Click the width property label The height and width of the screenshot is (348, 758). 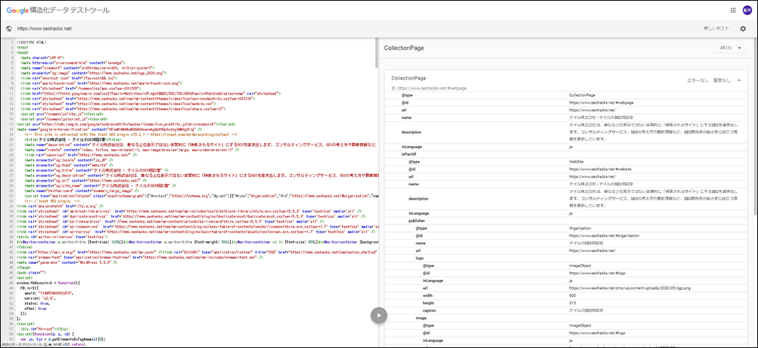tap(428, 295)
